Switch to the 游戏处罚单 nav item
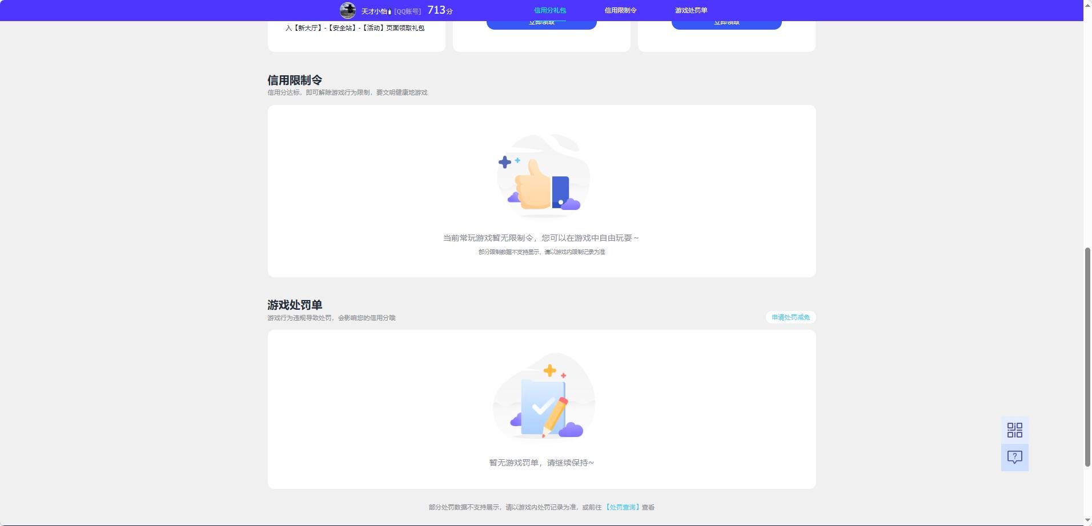The width and height of the screenshot is (1092, 526). (690, 10)
